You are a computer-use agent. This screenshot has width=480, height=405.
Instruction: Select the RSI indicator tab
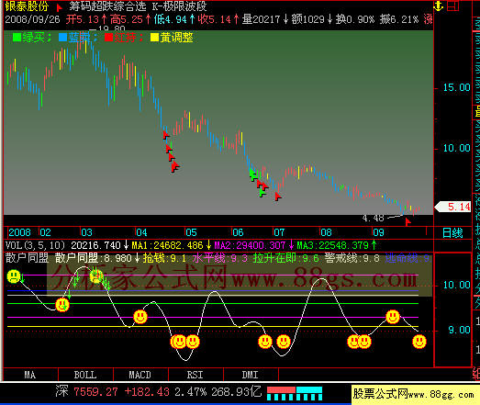(x=195, y=375)
